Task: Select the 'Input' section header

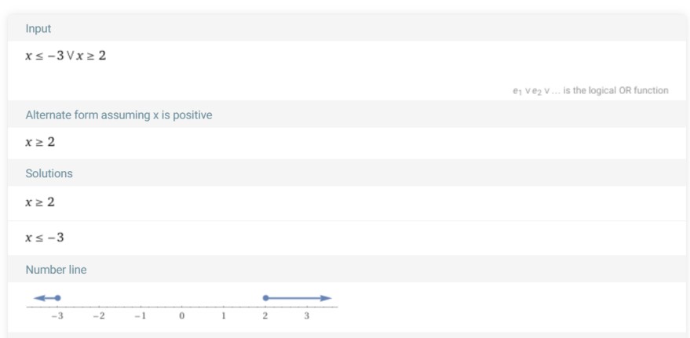Action: pyautogui.click(x=38, y=28)
